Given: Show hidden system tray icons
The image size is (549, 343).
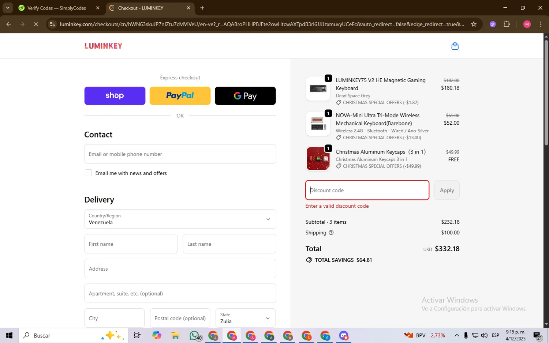Looking at the screenshot, I should [457, 335].
